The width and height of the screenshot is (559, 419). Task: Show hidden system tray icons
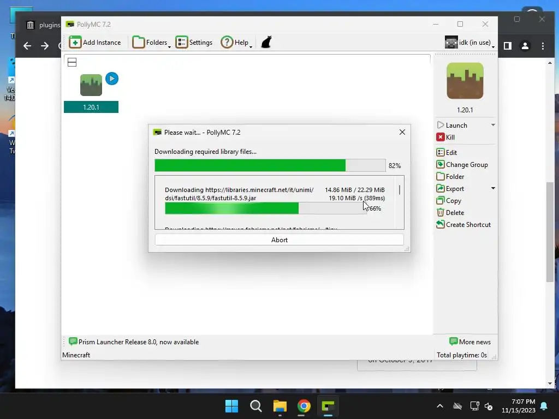tap(440, 406)
